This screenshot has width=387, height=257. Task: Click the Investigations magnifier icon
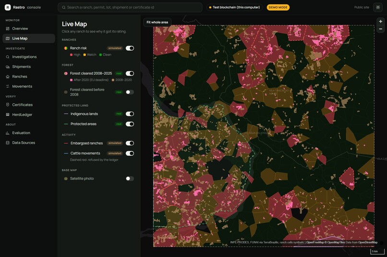8,57
